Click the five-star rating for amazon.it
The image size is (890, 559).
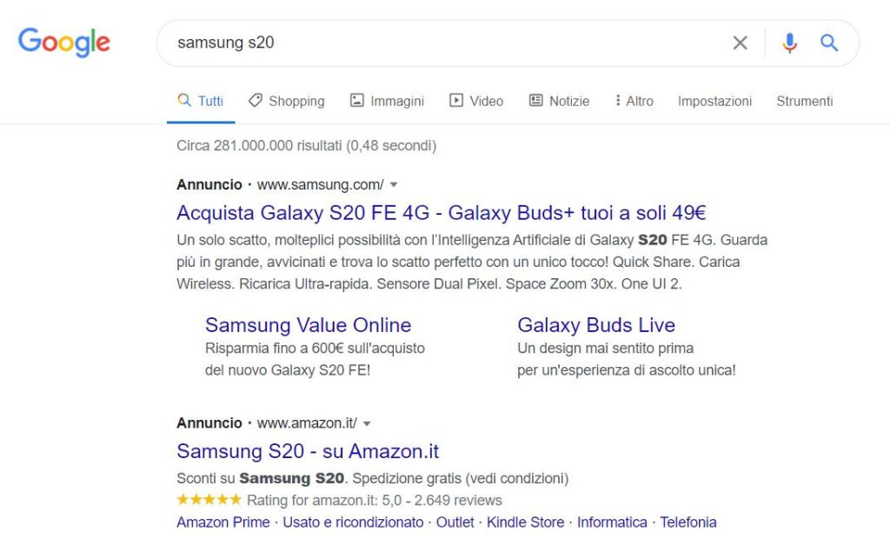[x=209, y=500]
